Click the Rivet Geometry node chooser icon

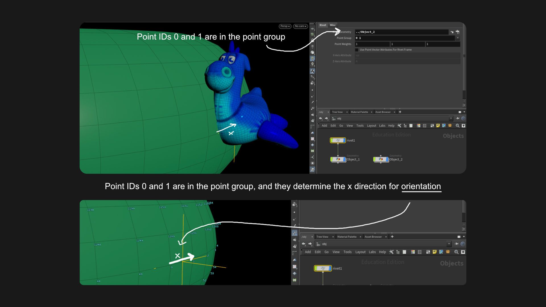(458, 32)
